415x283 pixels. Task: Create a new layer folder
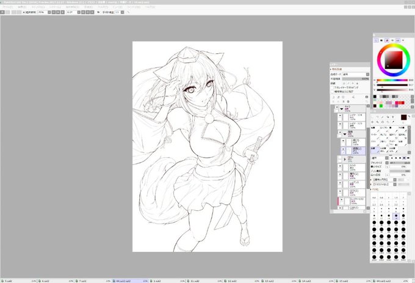click(x=343, y=97)
